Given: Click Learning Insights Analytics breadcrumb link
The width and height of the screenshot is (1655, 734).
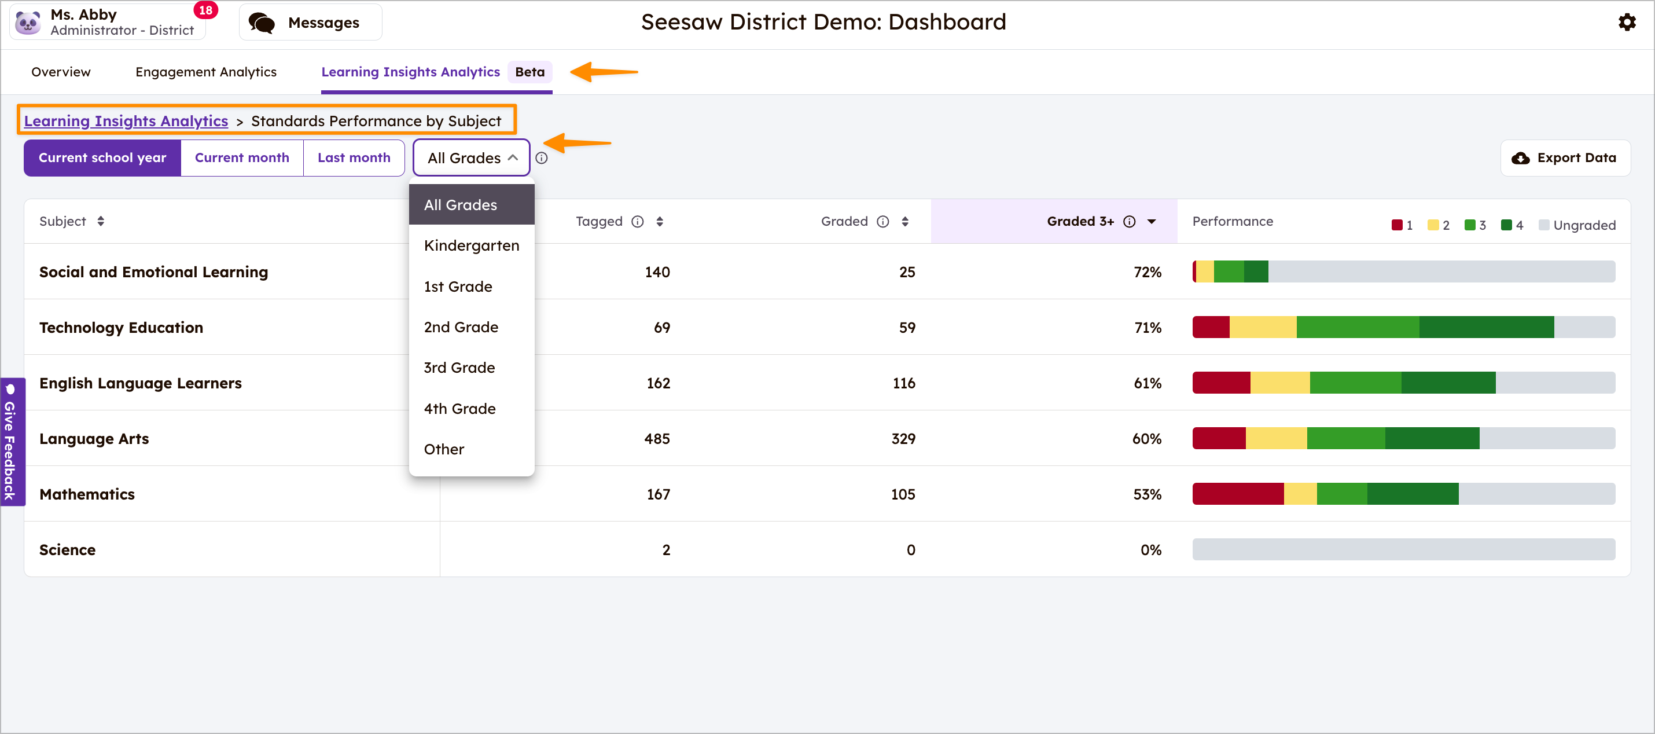Looking at the screenshot, I should click(x=126, y=121).
